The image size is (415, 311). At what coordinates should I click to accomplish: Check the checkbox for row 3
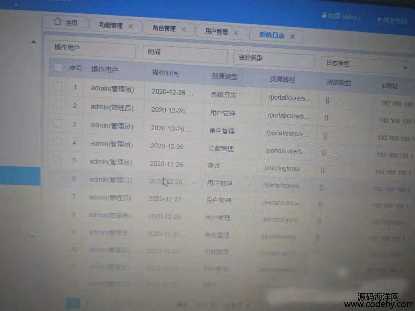click(x=57, y=123)
